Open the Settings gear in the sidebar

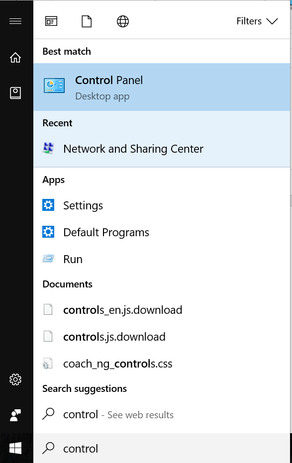(x=15, y=379)
